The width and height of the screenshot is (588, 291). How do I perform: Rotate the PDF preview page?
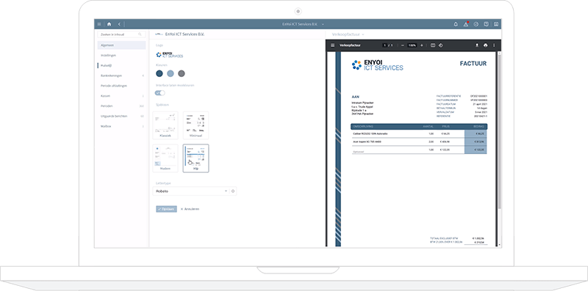pos(441,45)
